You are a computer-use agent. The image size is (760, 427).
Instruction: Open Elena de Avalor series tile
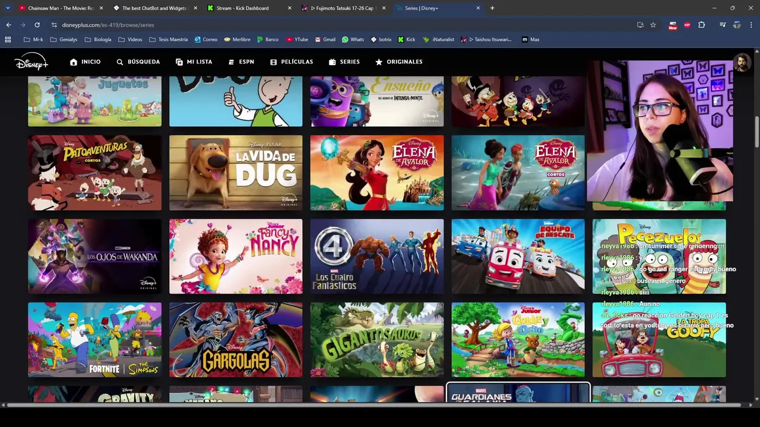tap(377, 173)
